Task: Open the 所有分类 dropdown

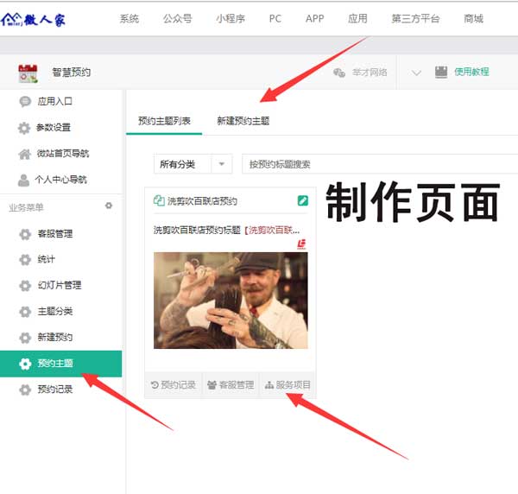Action: pos(193,164)
